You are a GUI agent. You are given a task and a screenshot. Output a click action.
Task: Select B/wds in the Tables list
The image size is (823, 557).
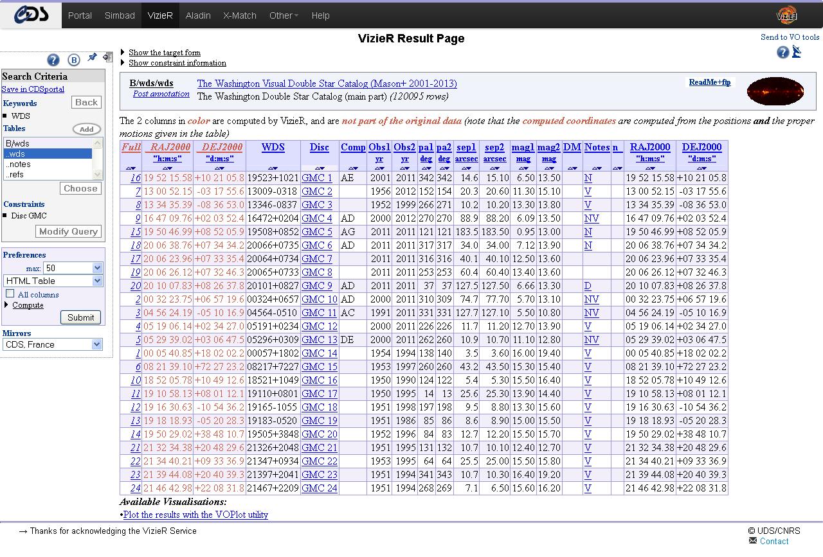(x=48, y=143)
